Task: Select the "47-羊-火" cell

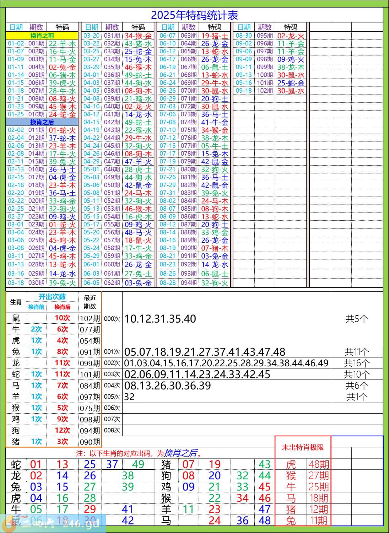Action: point(138,161)
